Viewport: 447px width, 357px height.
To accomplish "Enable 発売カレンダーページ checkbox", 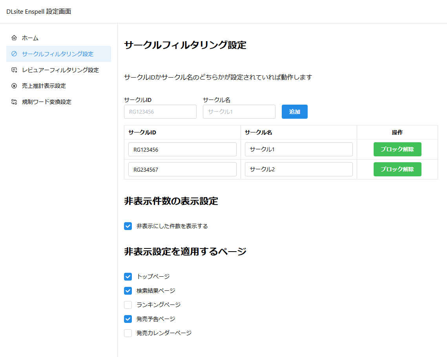I will 128,333.
